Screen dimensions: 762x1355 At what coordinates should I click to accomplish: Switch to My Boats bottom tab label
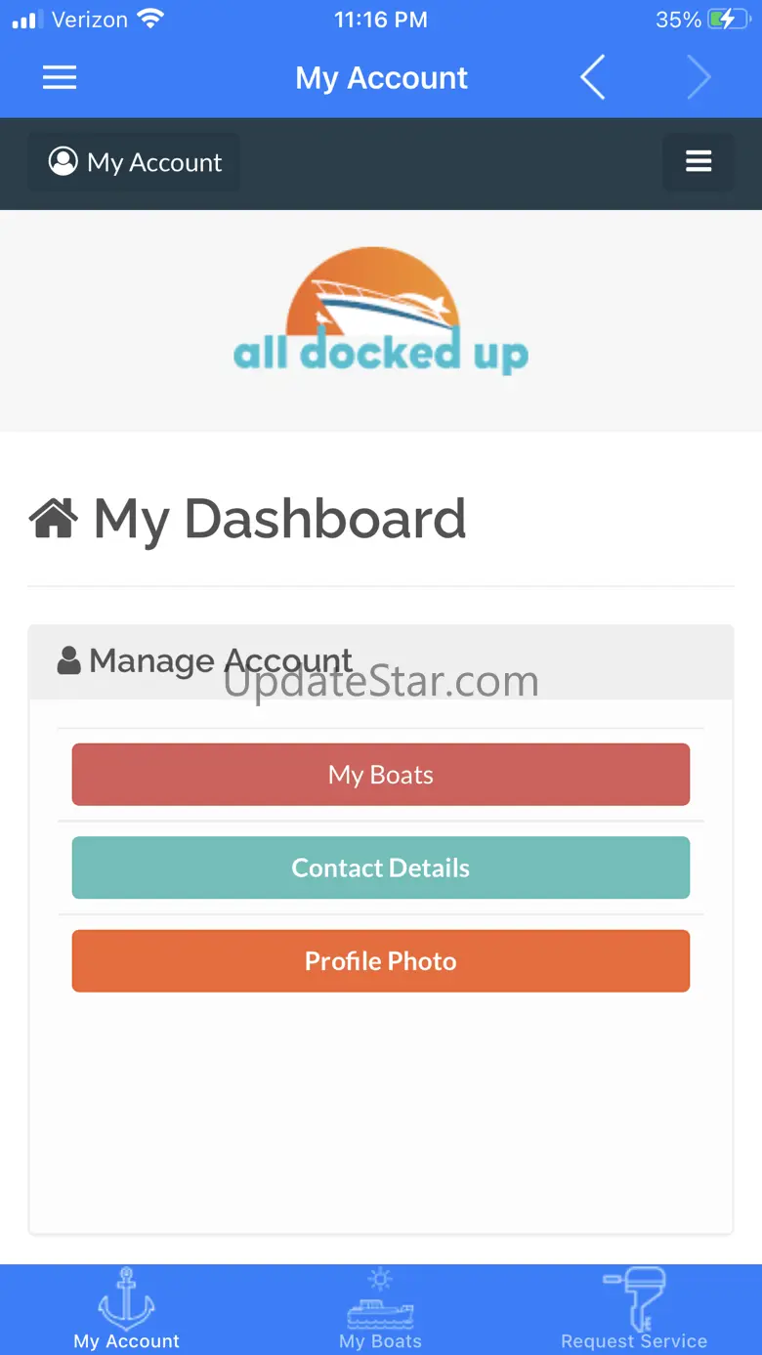381,1341
